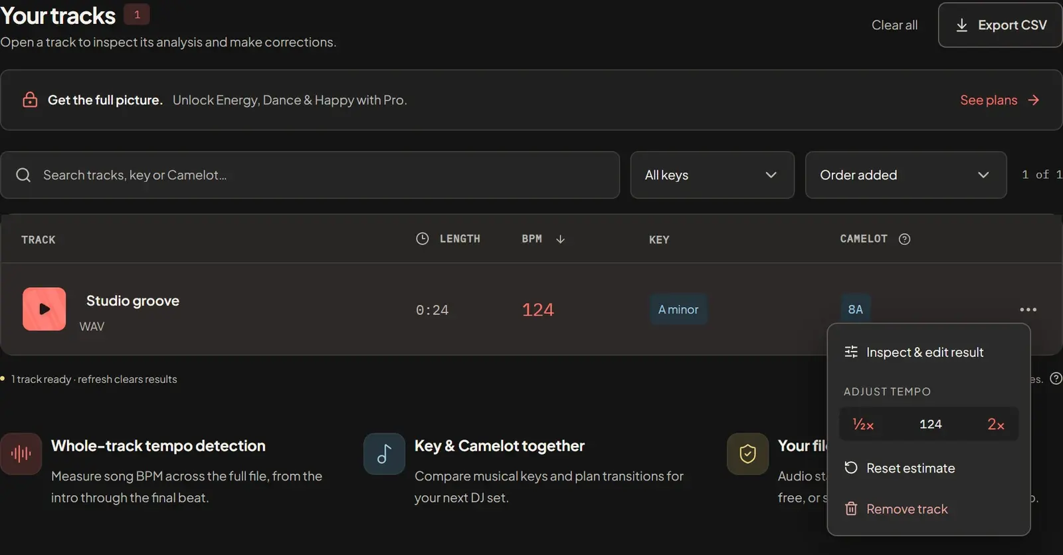
Task: Click Clear all tracks
Action: tap(894, 25)
